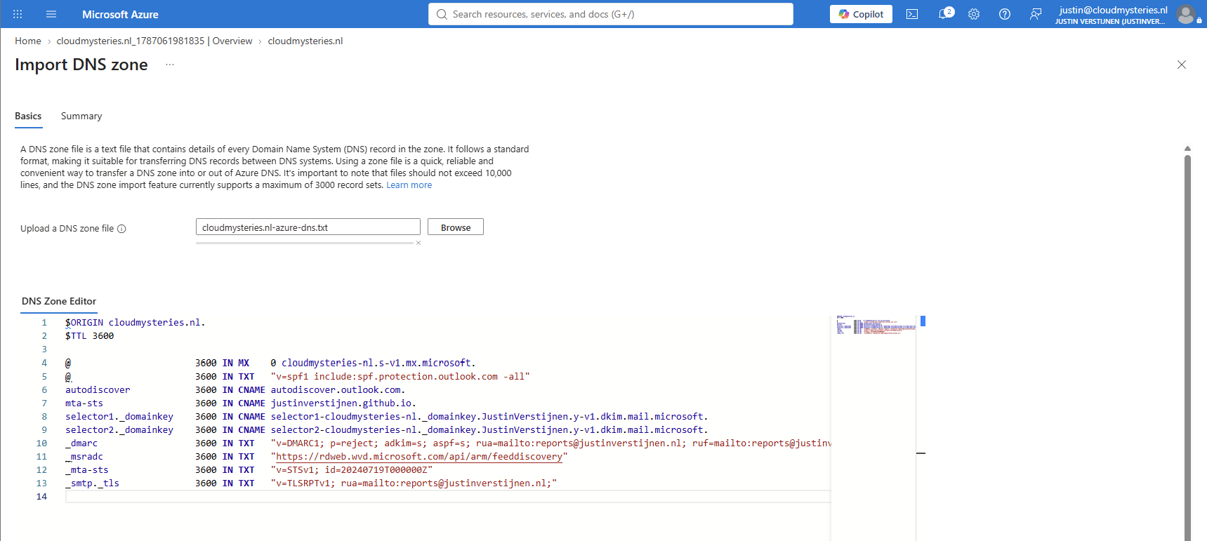
Task: Focus the Search resources, services, and docs box
Action: click(x=611, y=14)
